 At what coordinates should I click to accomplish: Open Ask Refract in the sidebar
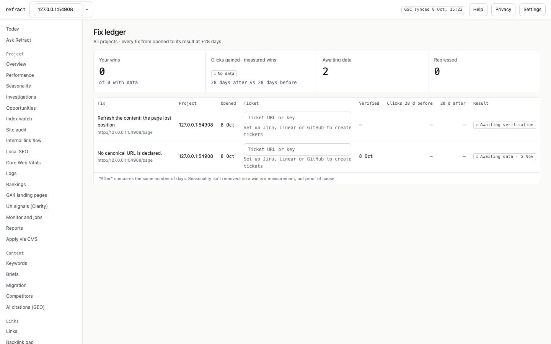[19, 40]
